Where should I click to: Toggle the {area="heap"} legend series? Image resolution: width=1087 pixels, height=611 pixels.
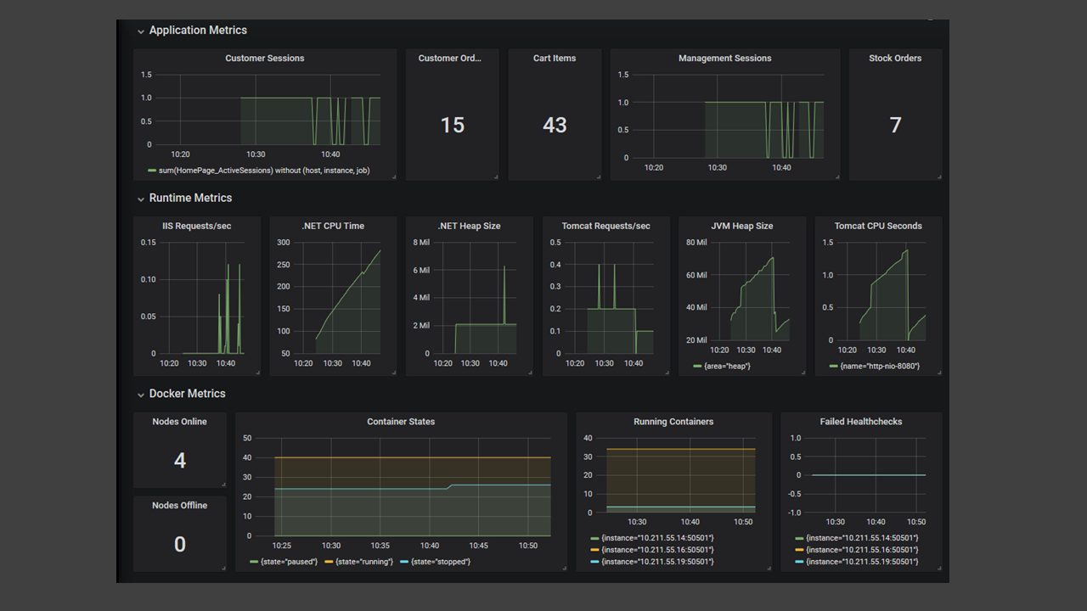tap(727, 367)
